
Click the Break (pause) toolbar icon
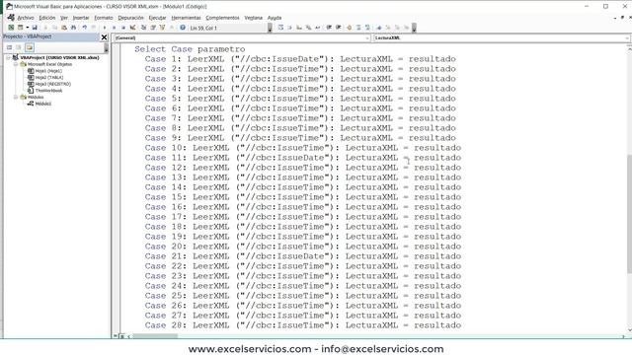(x=115, y=28)
